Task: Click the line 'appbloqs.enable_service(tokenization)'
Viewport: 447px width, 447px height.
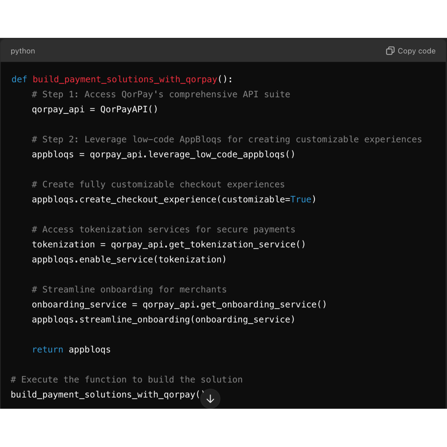Action: [129, 259]
